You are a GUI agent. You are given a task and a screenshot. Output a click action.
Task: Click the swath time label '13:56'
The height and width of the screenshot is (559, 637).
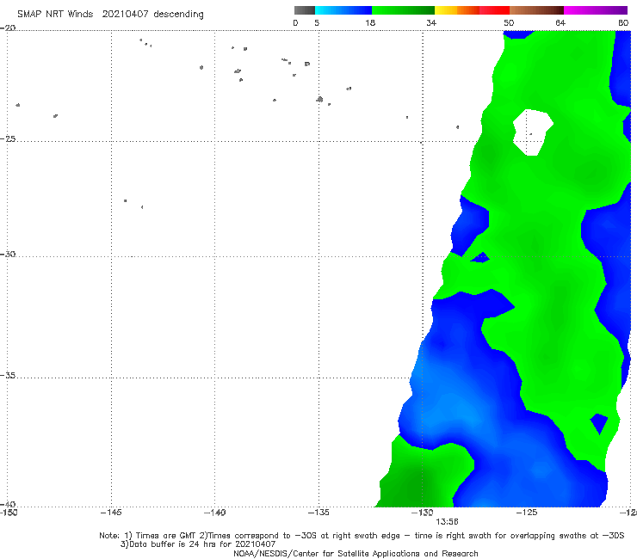point(447,522)
